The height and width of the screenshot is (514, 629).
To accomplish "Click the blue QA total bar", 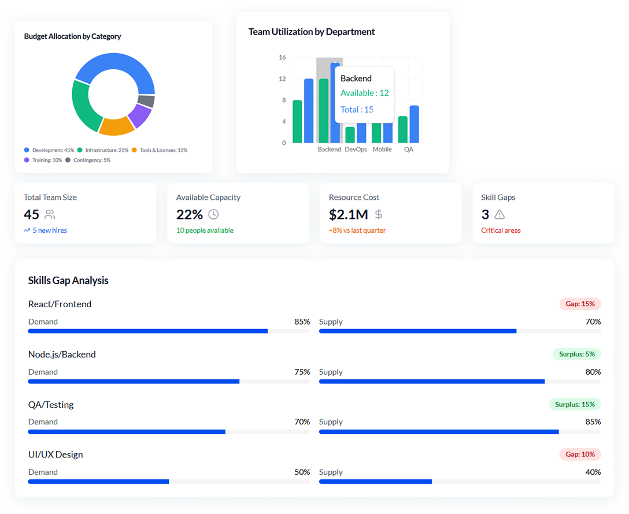I will coord(415,124).
